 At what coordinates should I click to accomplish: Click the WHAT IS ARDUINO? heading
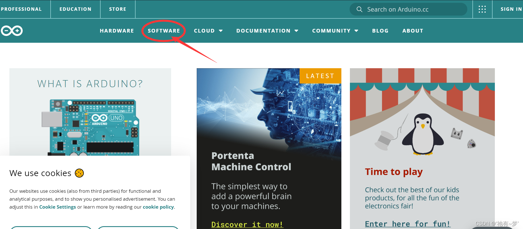[90, 84]
